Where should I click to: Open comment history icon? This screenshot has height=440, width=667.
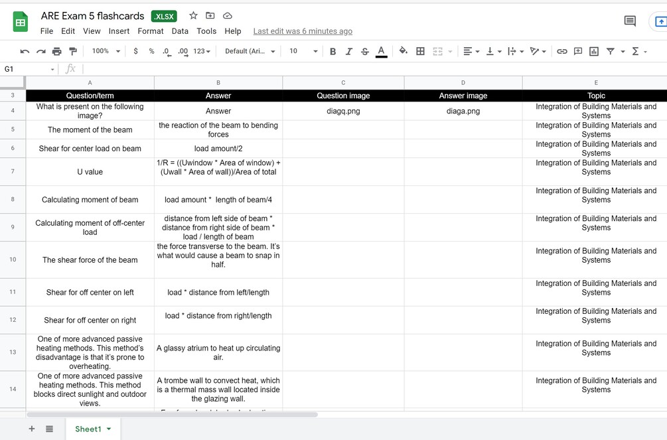click(x=630, y=21)
